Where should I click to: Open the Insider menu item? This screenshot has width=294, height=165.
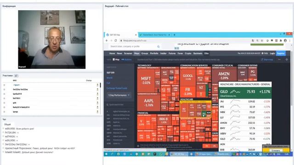[x=164, y=53]
